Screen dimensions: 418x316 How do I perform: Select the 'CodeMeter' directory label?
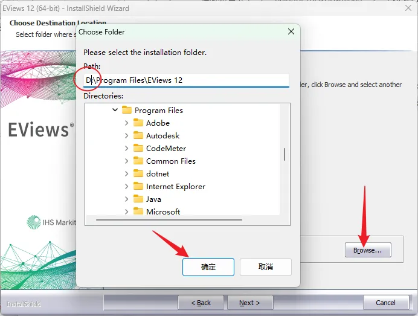[x=166, y=149]
